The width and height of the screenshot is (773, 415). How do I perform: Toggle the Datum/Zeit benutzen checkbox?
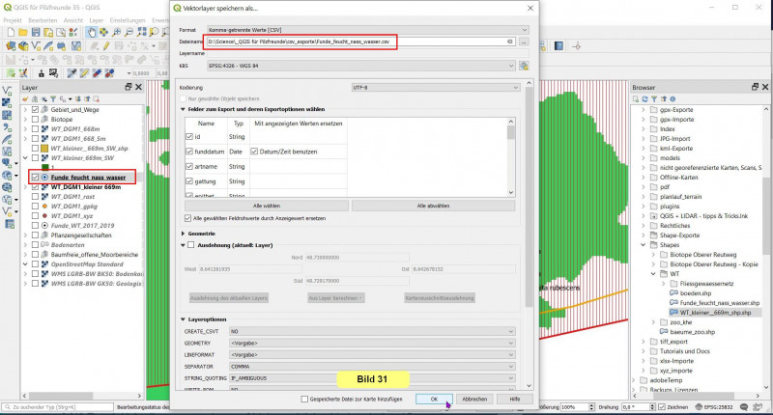255,152
